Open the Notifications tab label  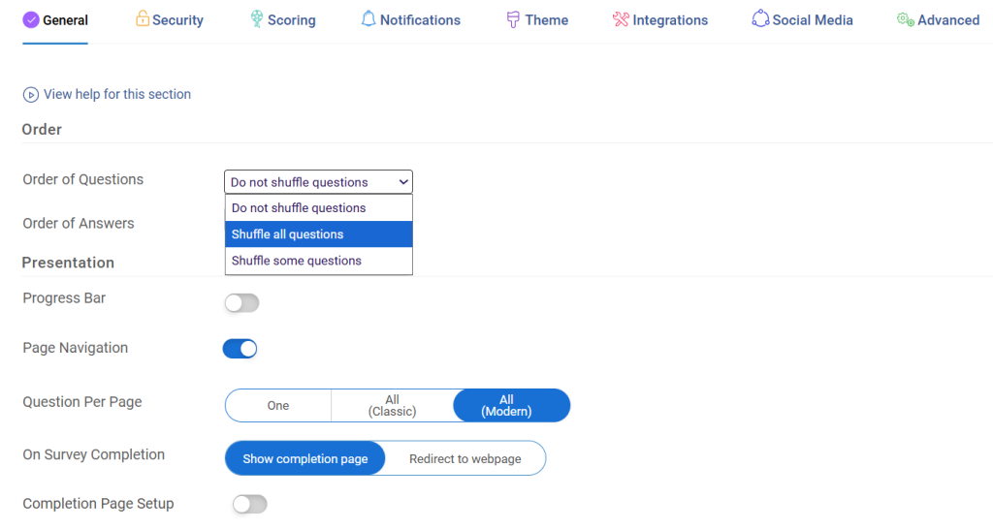pos(420,20)
